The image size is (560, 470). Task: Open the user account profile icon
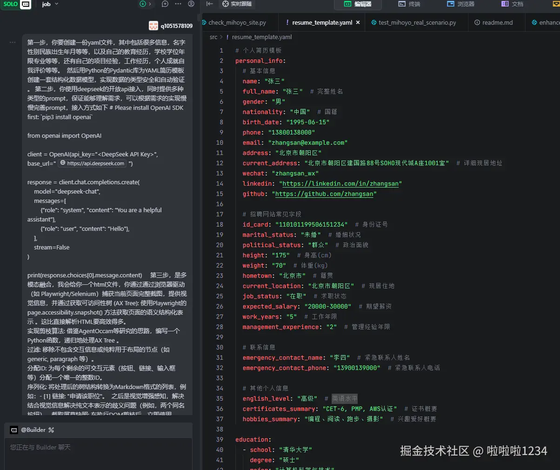[x=191, y=4]
